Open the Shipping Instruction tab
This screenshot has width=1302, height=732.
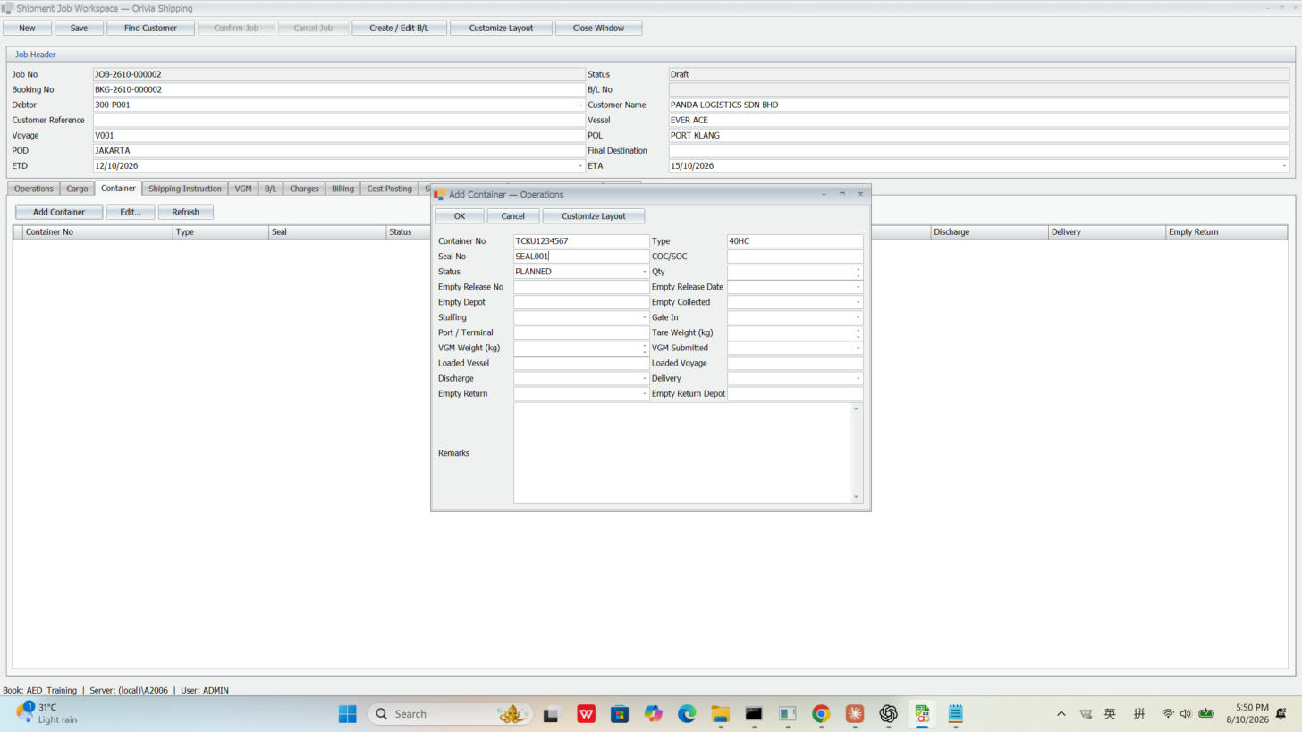pos(185,189)
